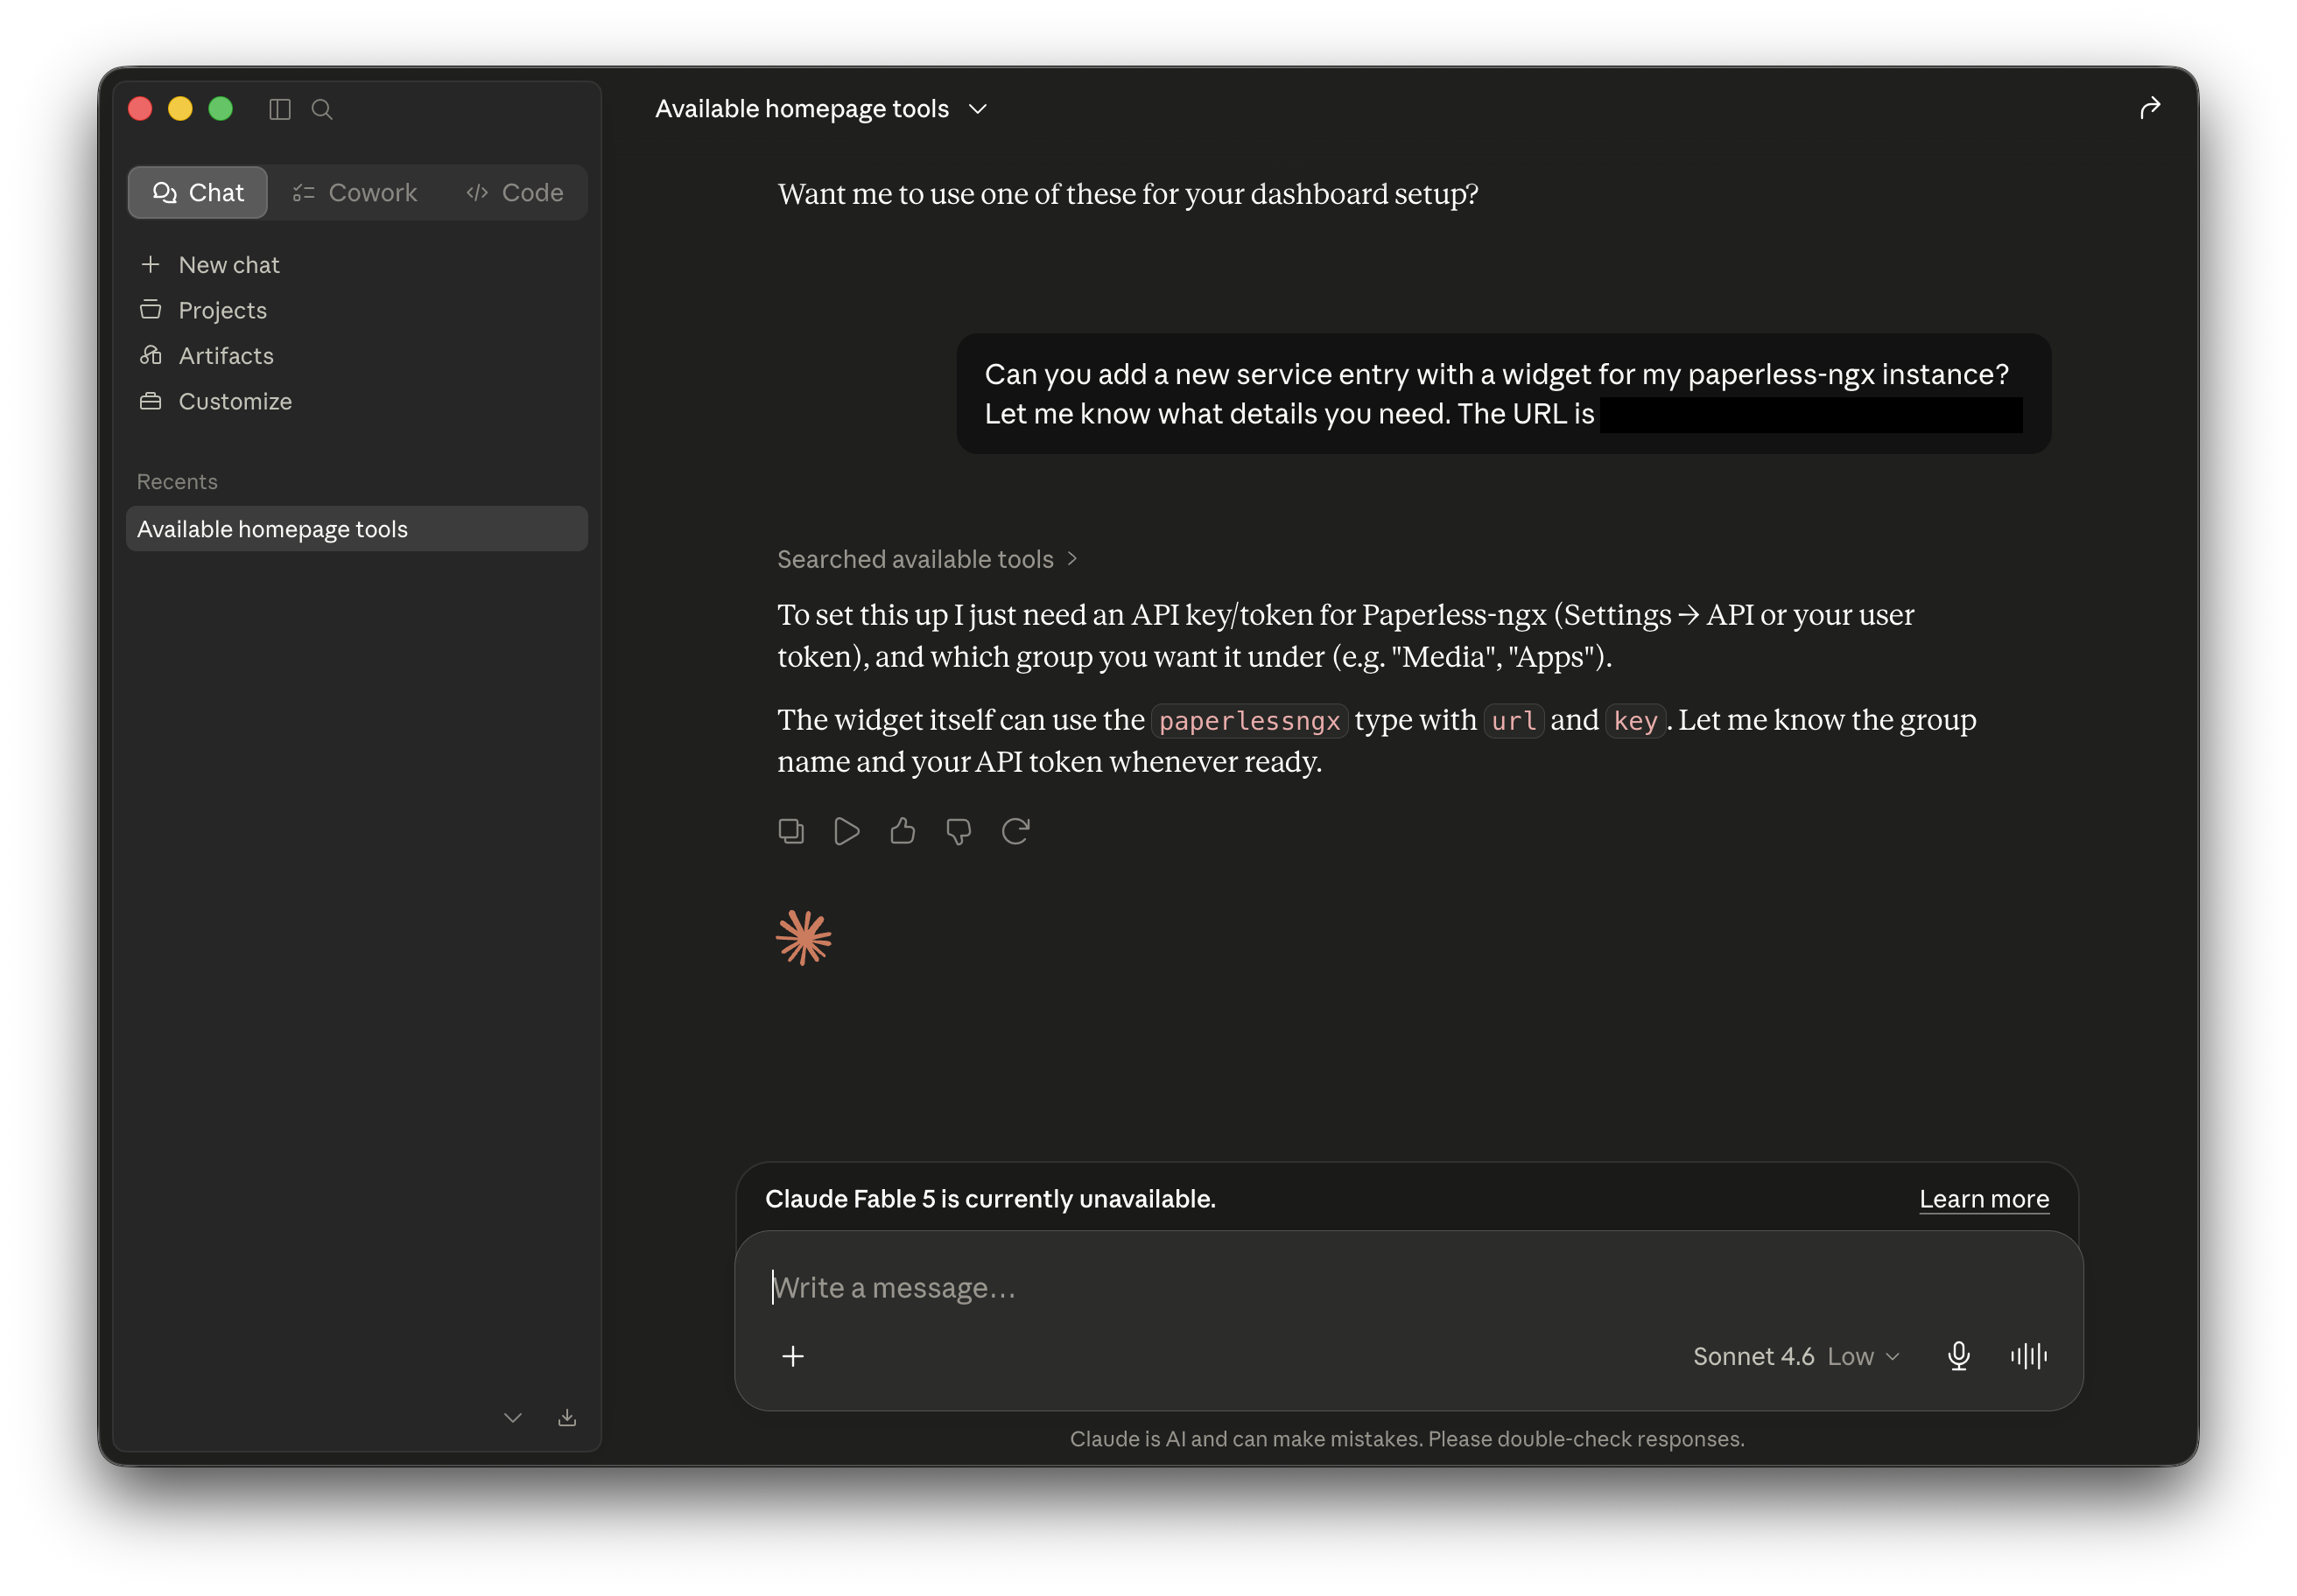Open voice mode waveform icon

pos(2029,1356)
